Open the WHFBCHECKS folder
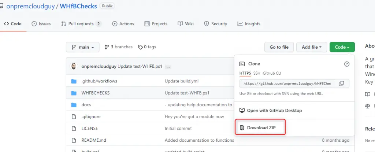The height and width of the screenshot is (152, 375). pos(96,93)
